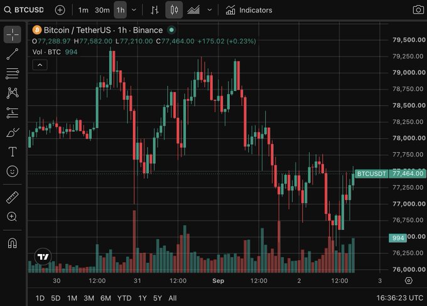This screenshot has width=427, height=306.
Task: Set the range to YTD
Action: 124,298
